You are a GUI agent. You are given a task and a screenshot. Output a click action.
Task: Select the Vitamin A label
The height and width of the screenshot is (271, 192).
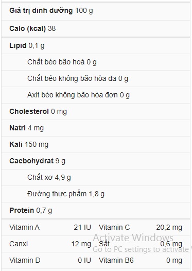24,227
